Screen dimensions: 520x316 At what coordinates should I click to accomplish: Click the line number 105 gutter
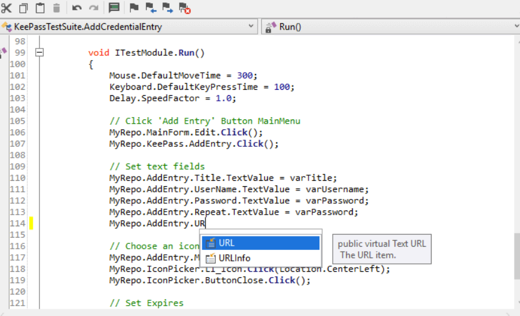click(x=18, y=121)
